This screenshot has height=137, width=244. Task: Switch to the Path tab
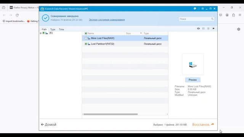click(x=44, y=29)
